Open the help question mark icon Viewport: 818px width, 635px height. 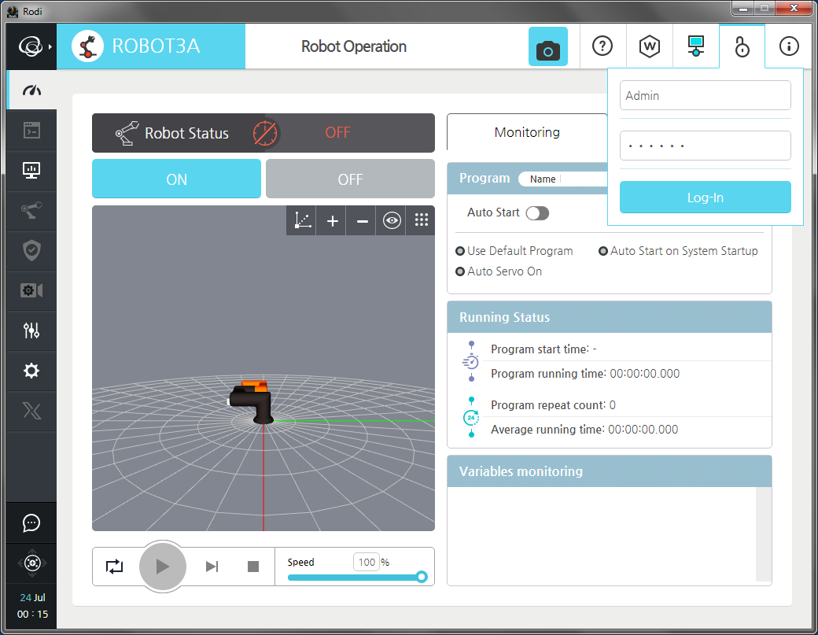(602, 46)
